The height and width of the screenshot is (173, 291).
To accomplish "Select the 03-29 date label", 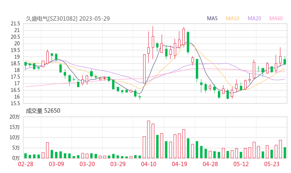I will [x=118, y=164].
